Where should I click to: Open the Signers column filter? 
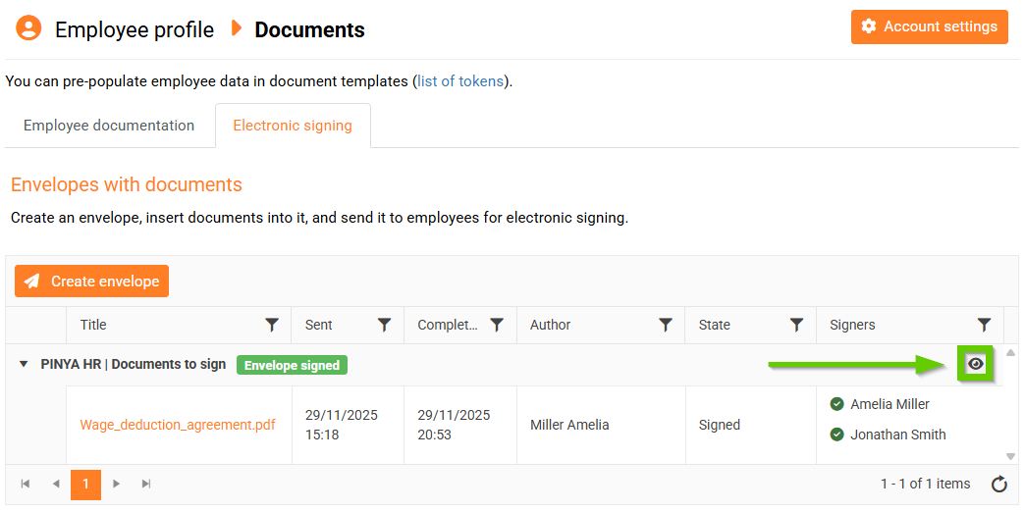[x=984, y=325]
